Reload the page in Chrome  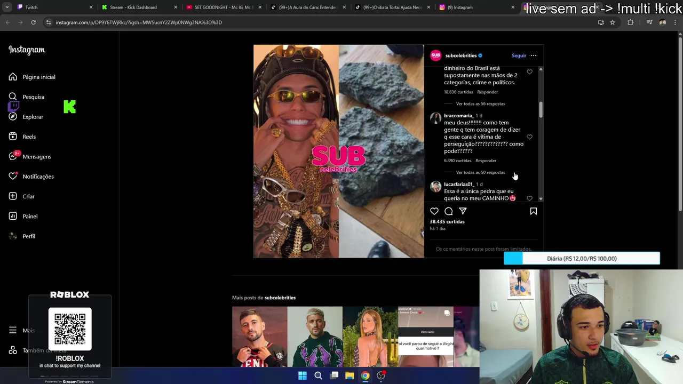[33, 22]
